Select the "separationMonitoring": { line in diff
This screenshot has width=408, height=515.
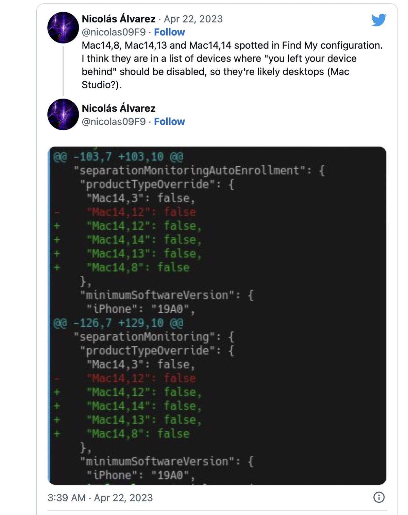[154, 337]
